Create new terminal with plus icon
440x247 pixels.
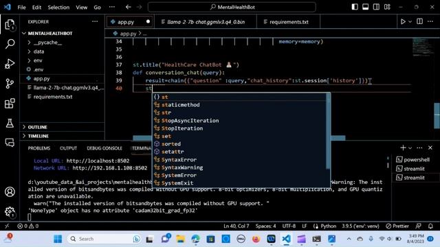pos(403,148)
